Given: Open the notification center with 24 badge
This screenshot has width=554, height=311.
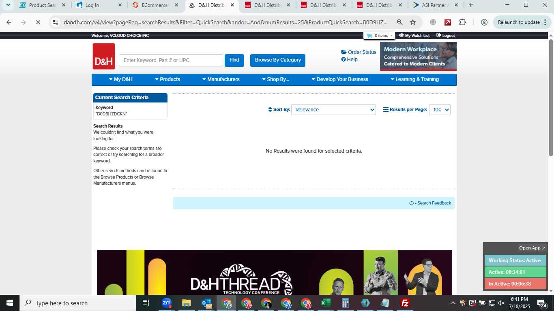Looking at the screenshot, I should [x=542, y=303].
